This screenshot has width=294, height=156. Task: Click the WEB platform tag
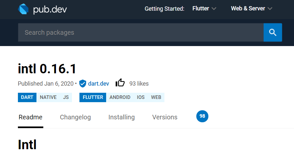[x=156, y=97]
